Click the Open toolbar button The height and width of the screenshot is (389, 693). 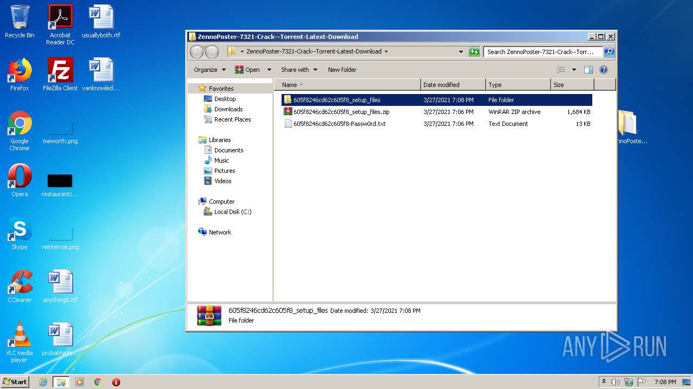click(x=248, y=70)
